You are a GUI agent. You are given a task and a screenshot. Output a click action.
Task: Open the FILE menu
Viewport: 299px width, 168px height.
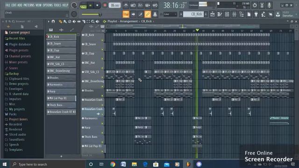(x=7, y=5)
